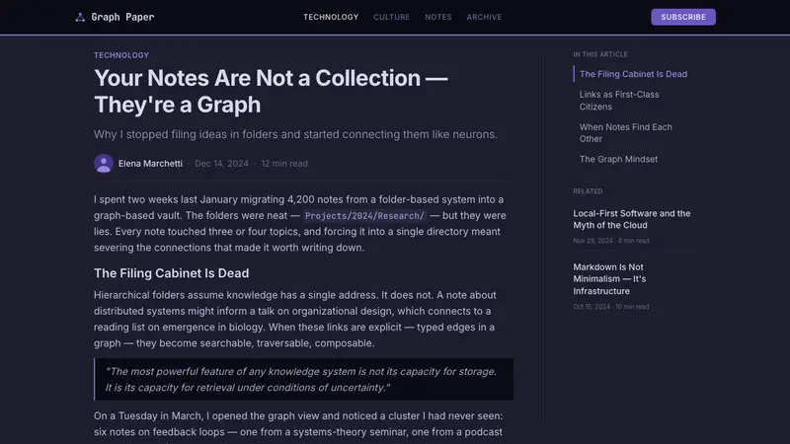The width and height of the screenshot is (790, 444).
Task: Click the article headline Your Notes Are Not a Collection
Action: click(271, 91)
